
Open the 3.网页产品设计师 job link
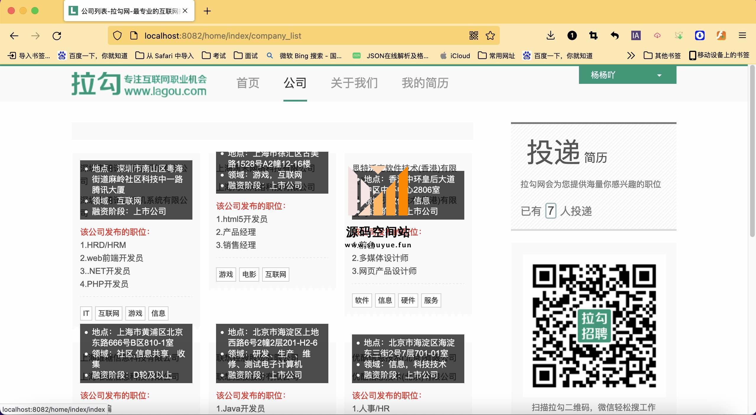click(384, 271)
